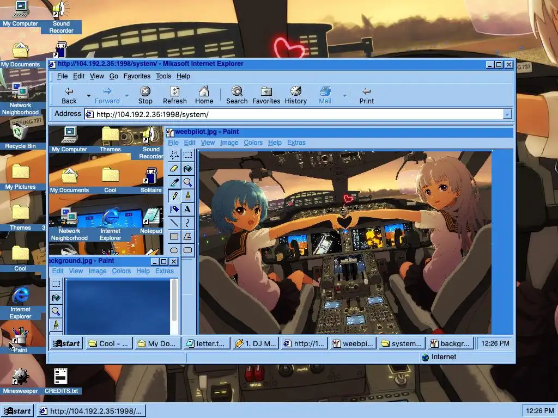Pick the rectangular Select tool in background.jpg Paint
This screenshot has width=558, height=418.
(56, 284)
